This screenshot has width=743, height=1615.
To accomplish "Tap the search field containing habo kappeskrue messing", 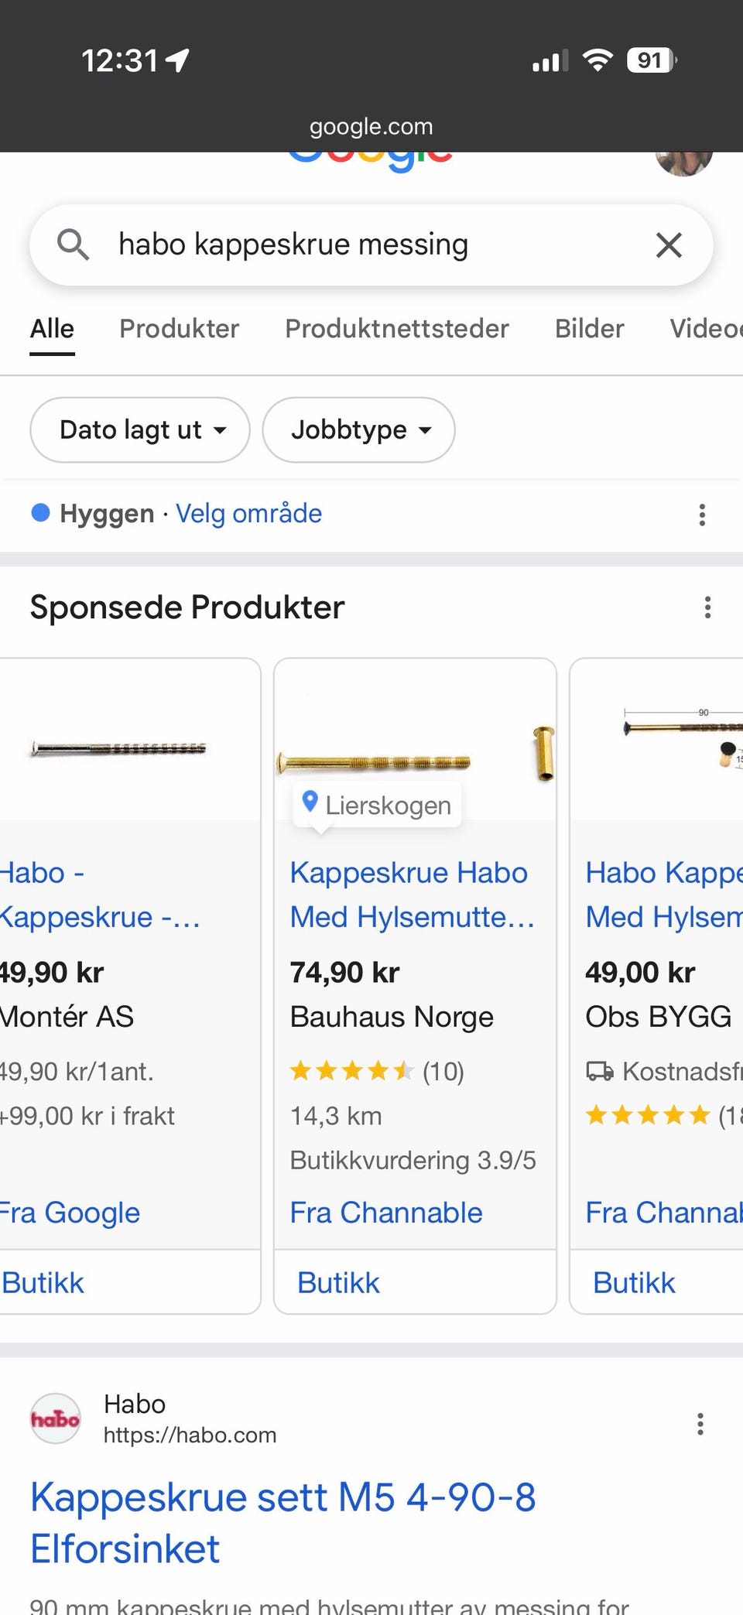I will coord(371,245).
